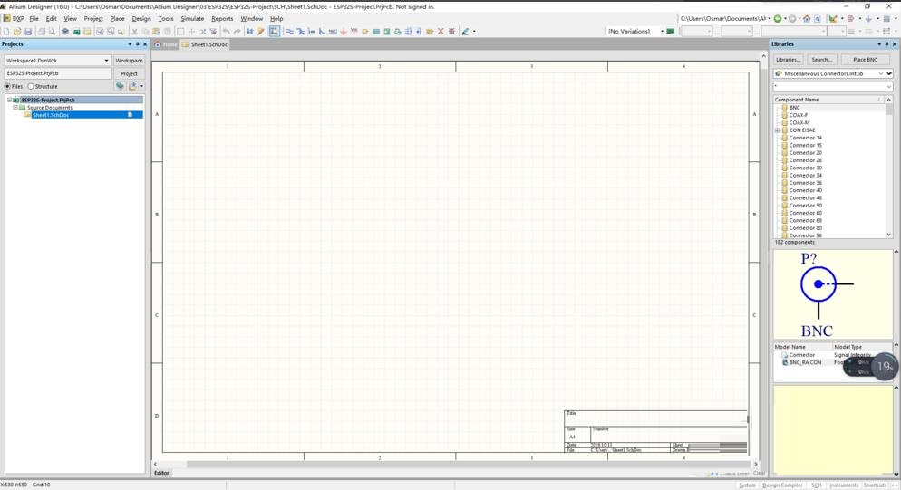This screenshot has width=901, height=490.
Task: Open the No Variations dropdown
Action: point(662,31)
